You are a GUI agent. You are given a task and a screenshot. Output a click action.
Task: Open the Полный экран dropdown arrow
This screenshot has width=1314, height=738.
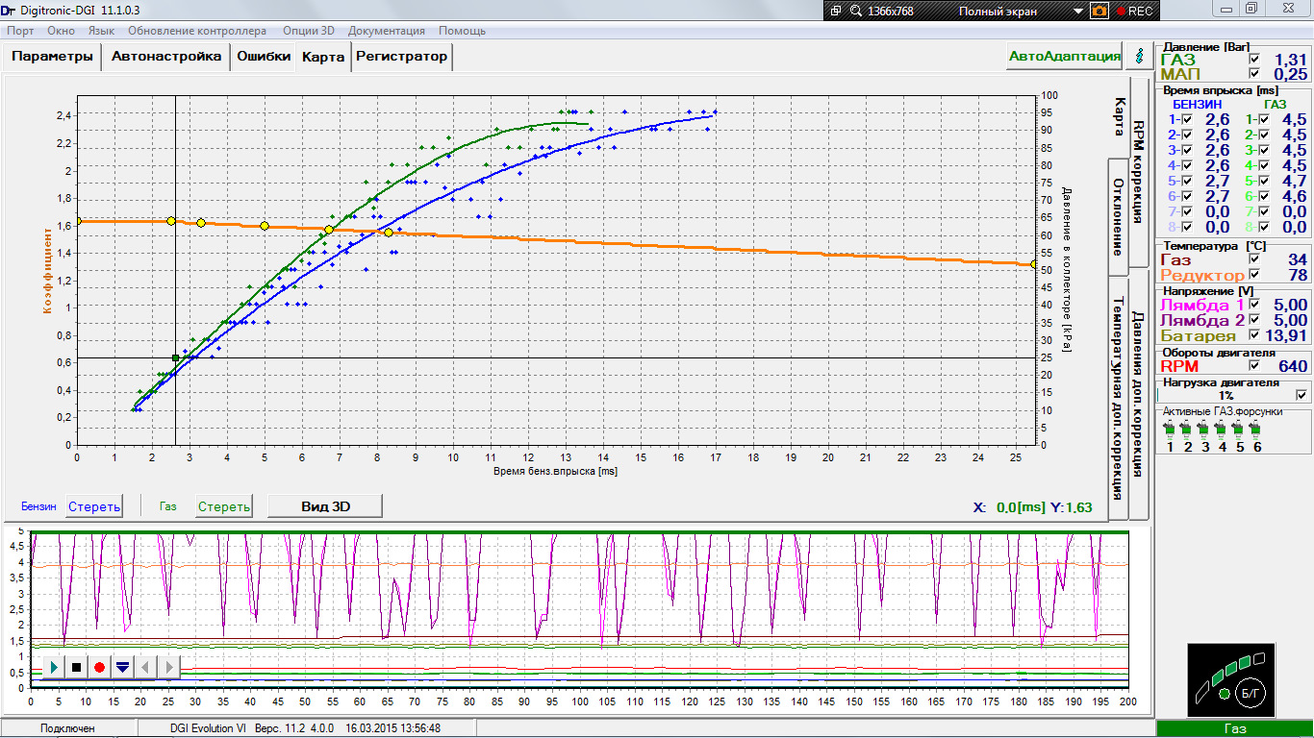click(1077, 12)
